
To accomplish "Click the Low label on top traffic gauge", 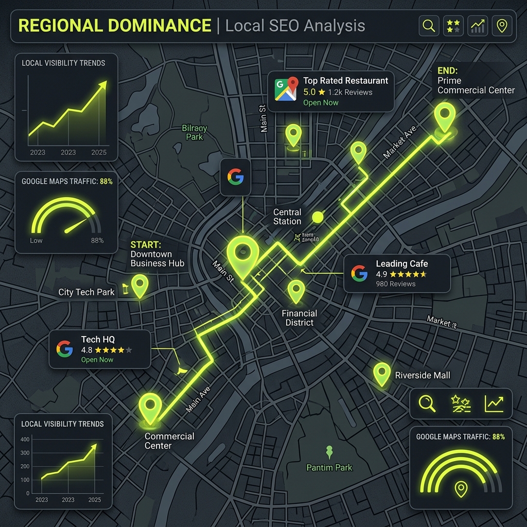I will pos(37,241).
